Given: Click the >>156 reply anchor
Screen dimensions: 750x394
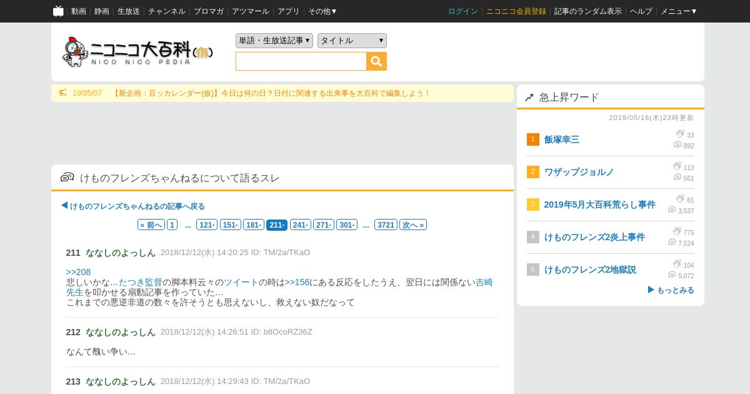Looking at the screenshot, I should click(297, 282).
